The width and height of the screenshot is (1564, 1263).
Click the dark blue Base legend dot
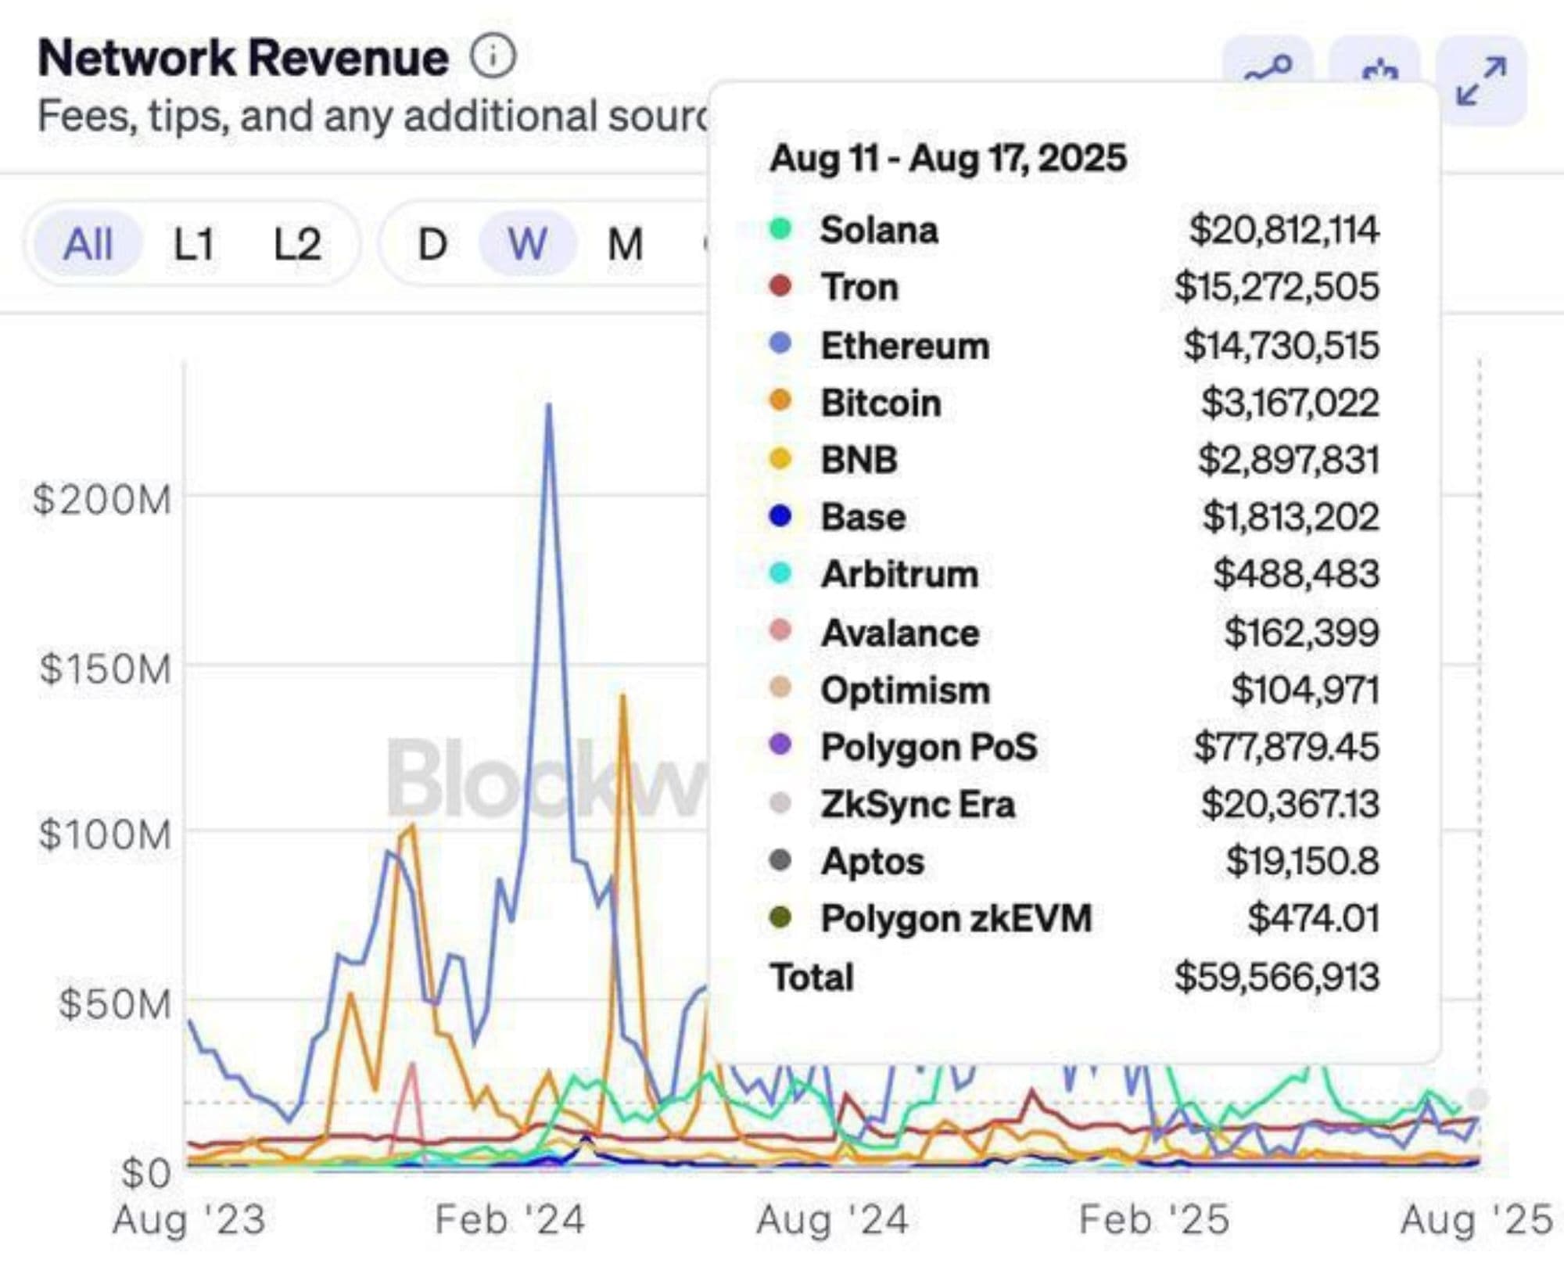pyautogui.click(x=780, y=516)
